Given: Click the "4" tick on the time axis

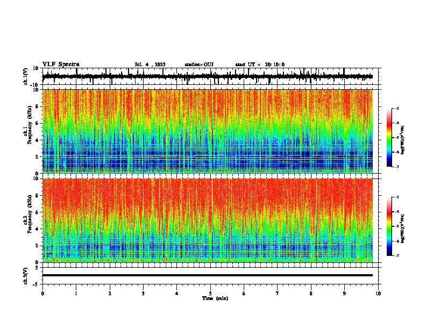Looking at the screenshot, I should 177,294.
